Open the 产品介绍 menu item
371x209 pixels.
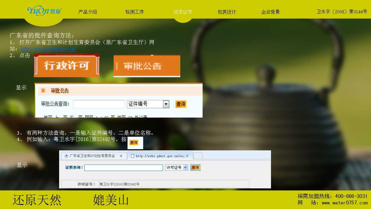tap(88, 12)
